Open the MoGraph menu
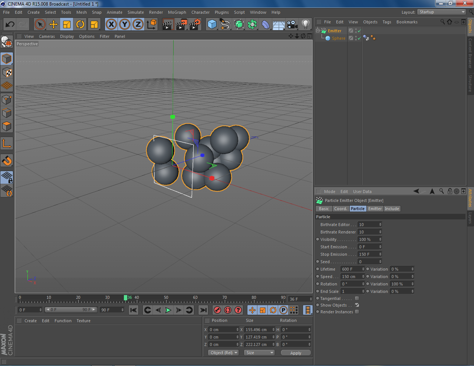This screenshot has width=474, height=366. tap(177, 12)
